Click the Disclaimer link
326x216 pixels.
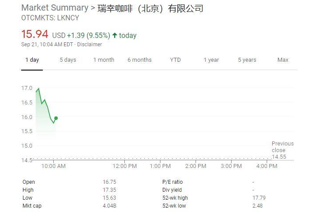(x=90, y=45)
